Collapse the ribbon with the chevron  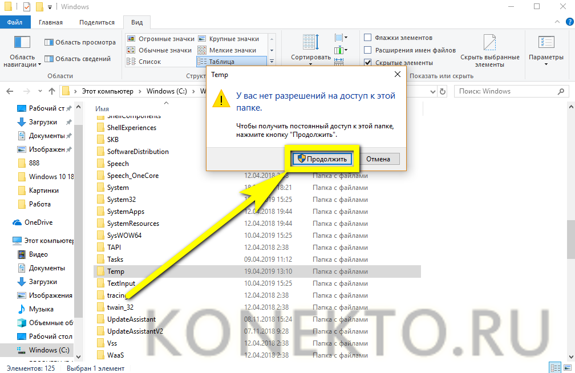click(557, 22)
